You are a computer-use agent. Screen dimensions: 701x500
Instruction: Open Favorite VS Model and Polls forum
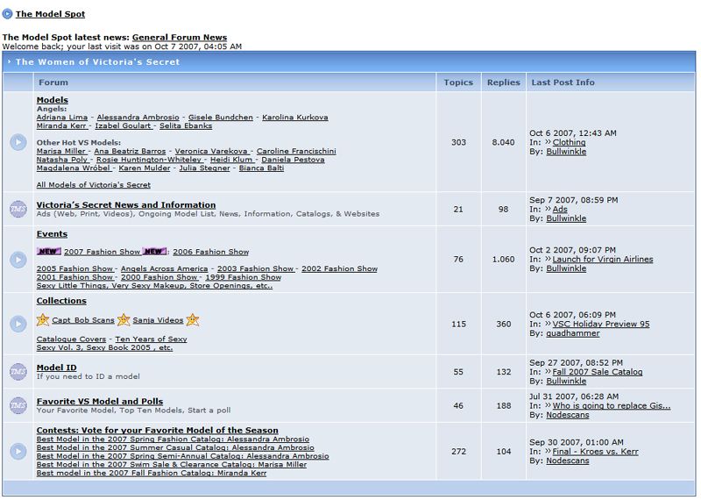pyautogui.click(x=100, y=402)
